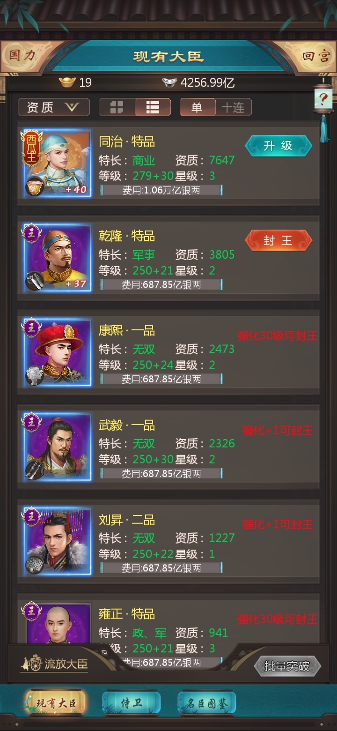Open the question mark help lantern

323,99
